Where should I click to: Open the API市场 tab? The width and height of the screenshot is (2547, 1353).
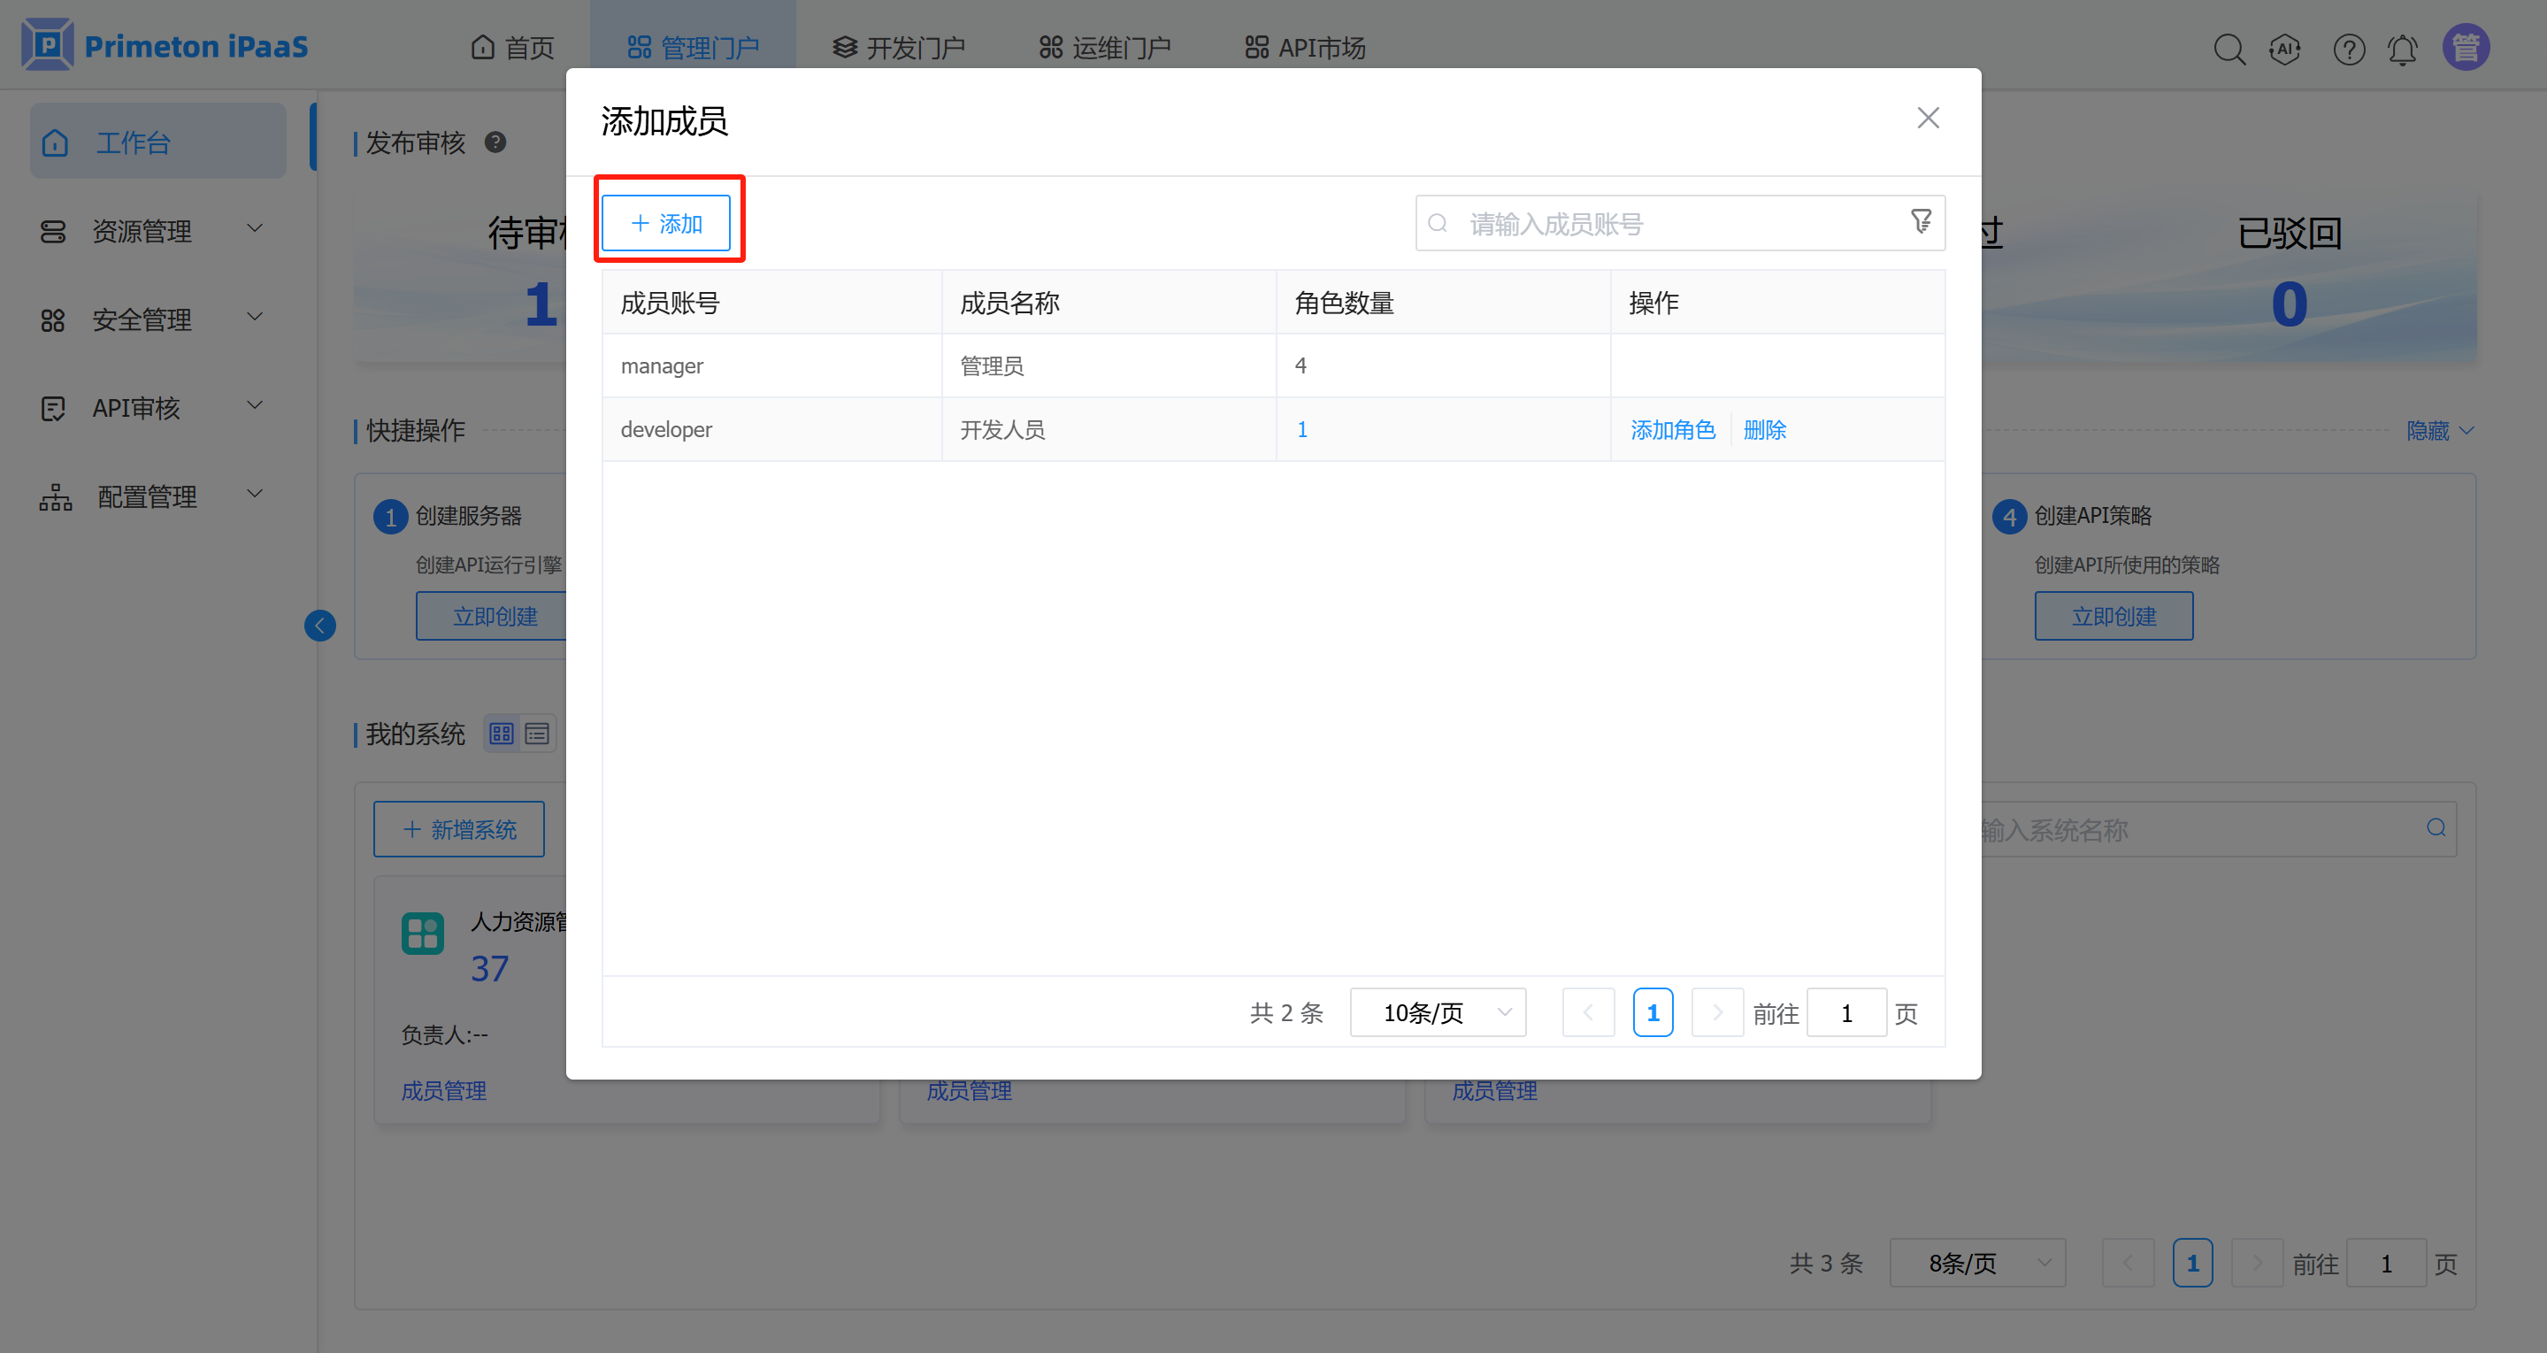point(1305,48)
